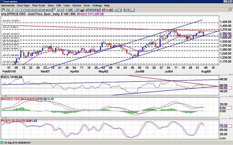Screen dimensions: 233x145
Task: Click the Jun/06 date label on axis
Action: pyautogui.click(x=139, y=72)
